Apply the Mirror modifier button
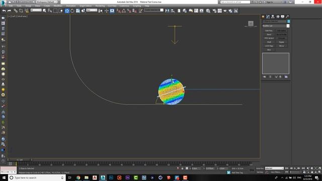Viewport: 322px width, 181px height. coord(281,46)
